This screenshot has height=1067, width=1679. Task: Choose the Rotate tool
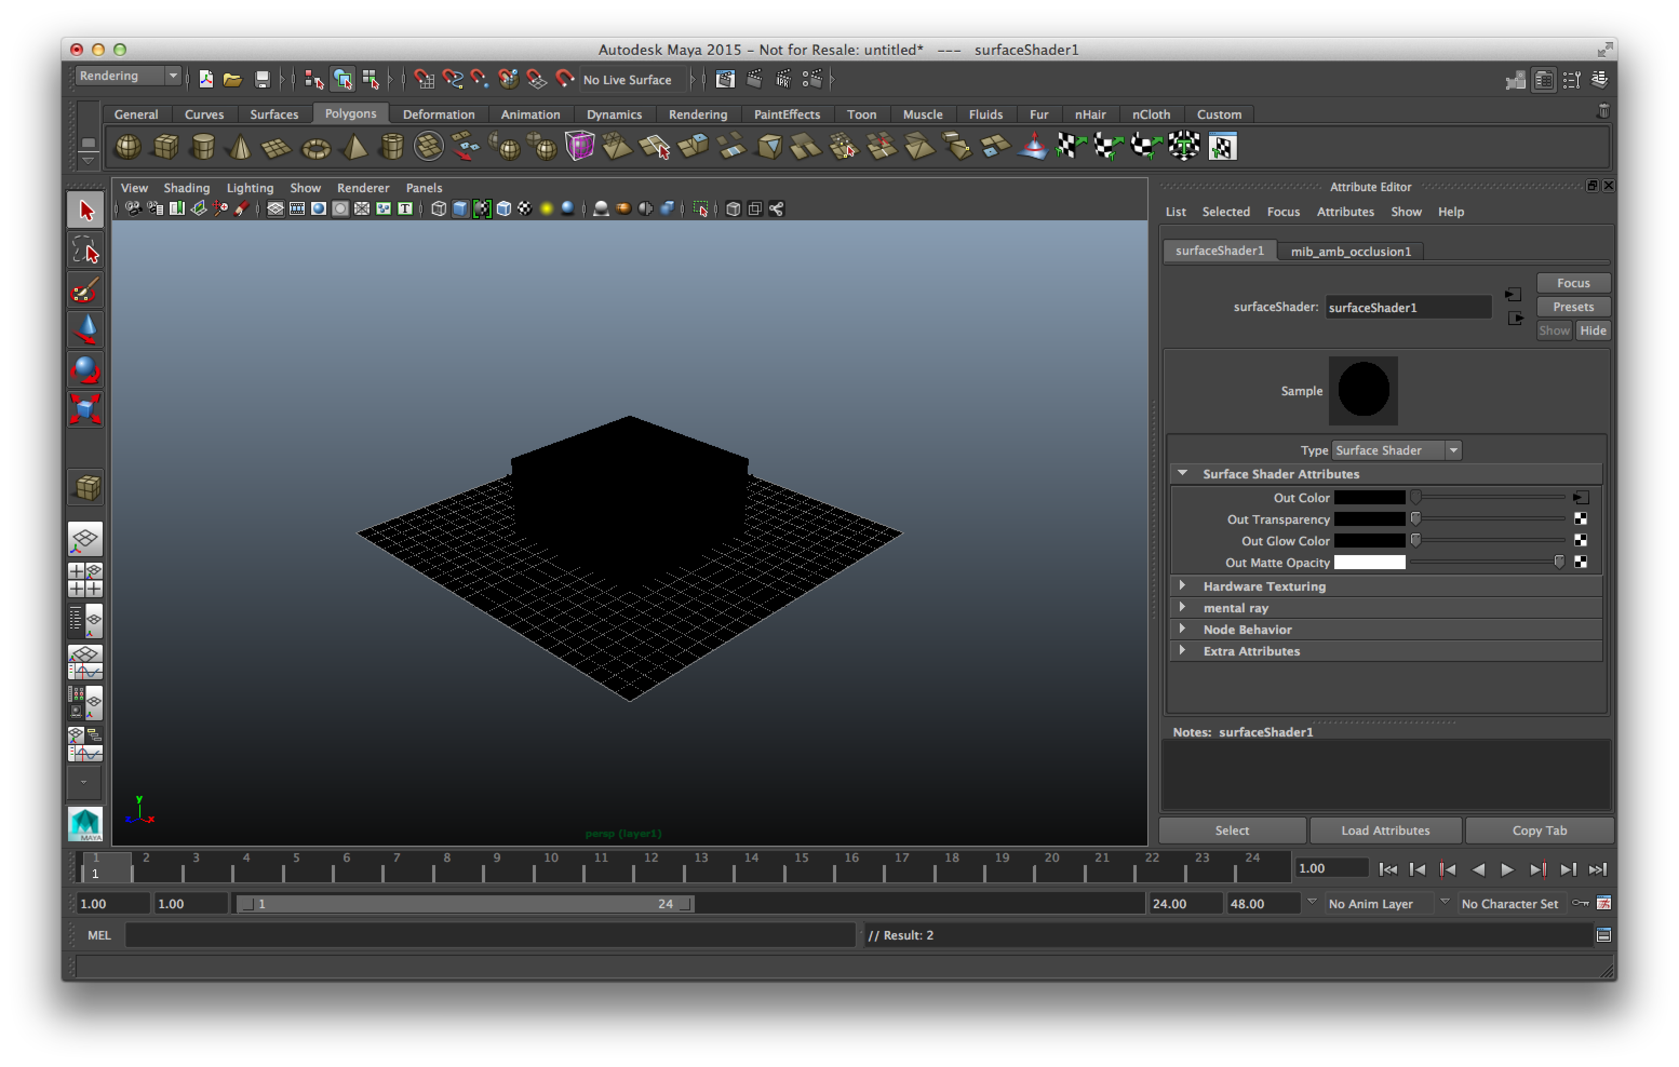tap(86, 370)
